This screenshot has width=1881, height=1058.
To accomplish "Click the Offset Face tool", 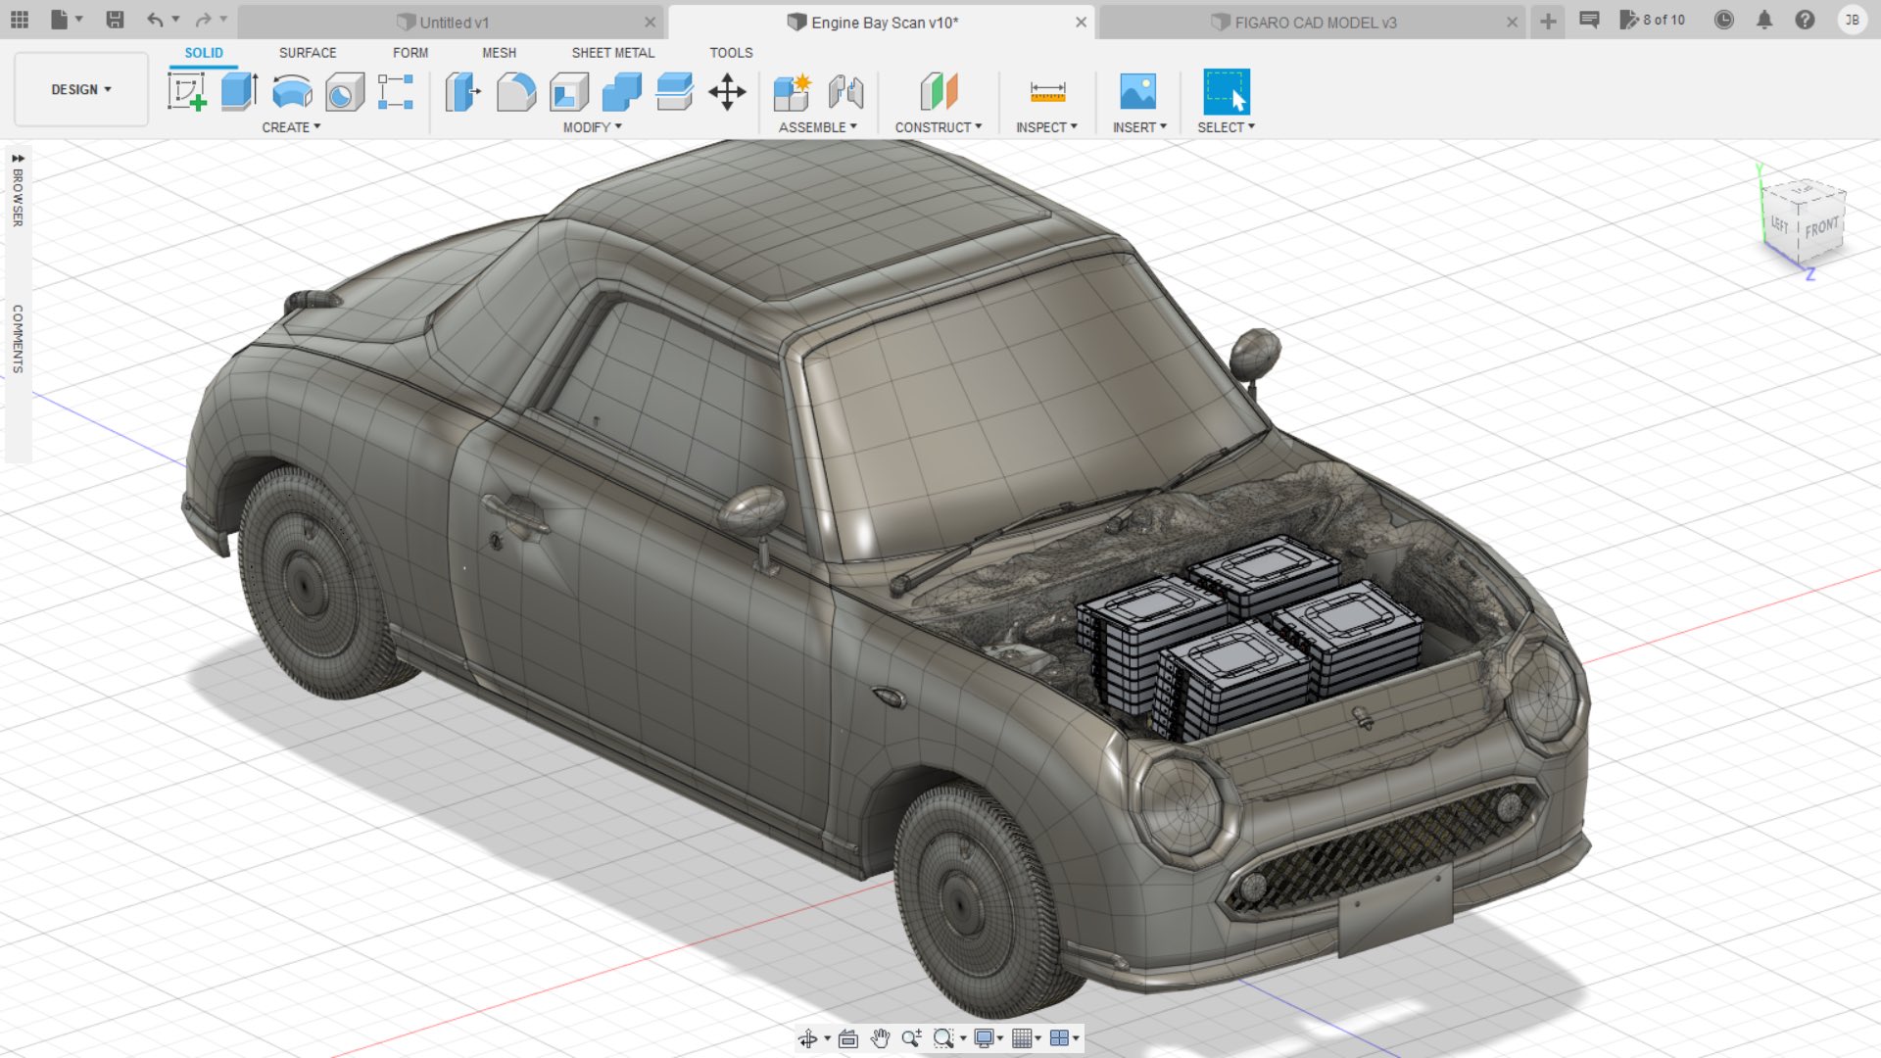I will [674, 92].
